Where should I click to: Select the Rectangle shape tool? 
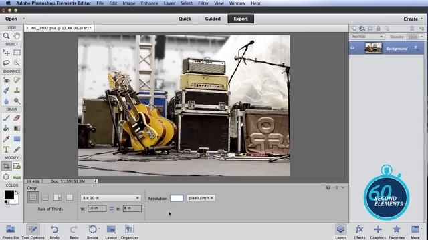[17, 139]
